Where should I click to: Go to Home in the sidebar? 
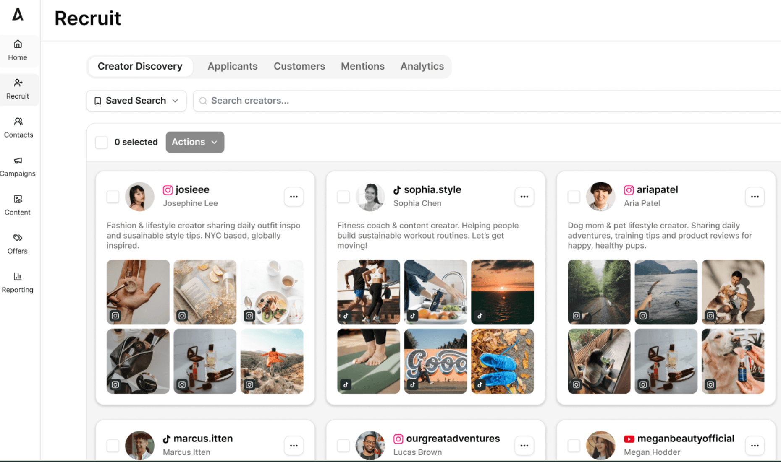[x=18, y=50]
